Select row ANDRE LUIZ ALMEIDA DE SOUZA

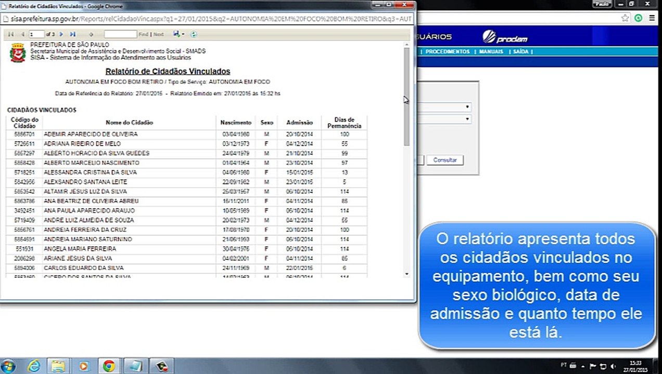click(187, 220)
